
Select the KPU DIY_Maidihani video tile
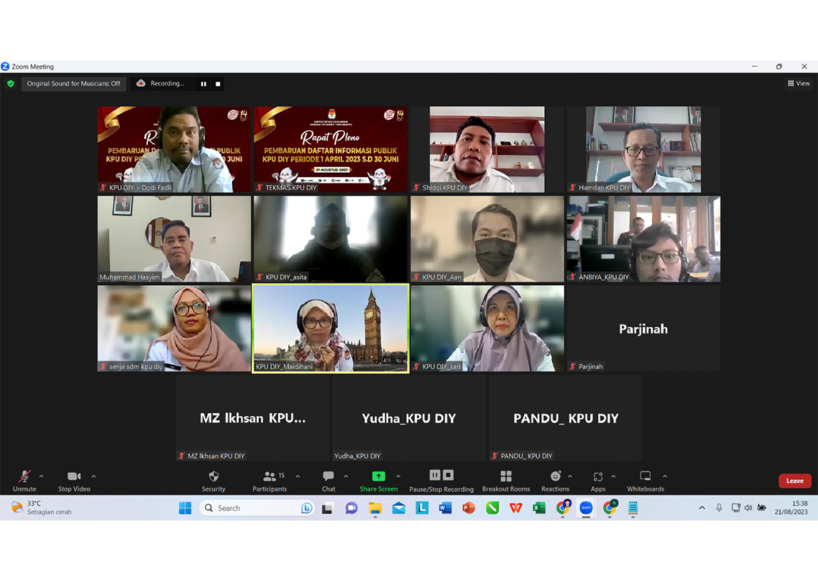(x=331, y=328)
